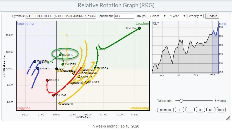Click the ctr center button
232x130 pixels.
click(x=210, y=110)
